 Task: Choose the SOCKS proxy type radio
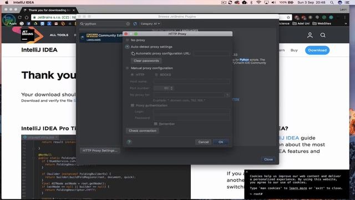156,74
